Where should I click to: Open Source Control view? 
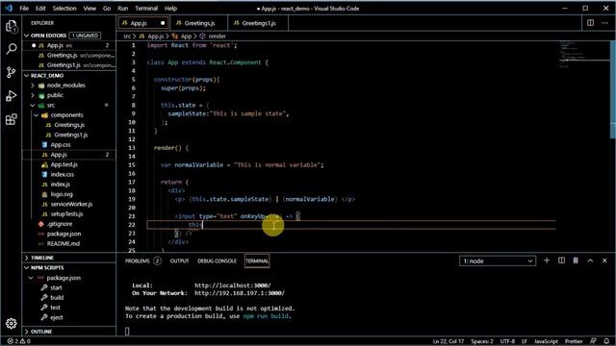[x=11, y=72]
